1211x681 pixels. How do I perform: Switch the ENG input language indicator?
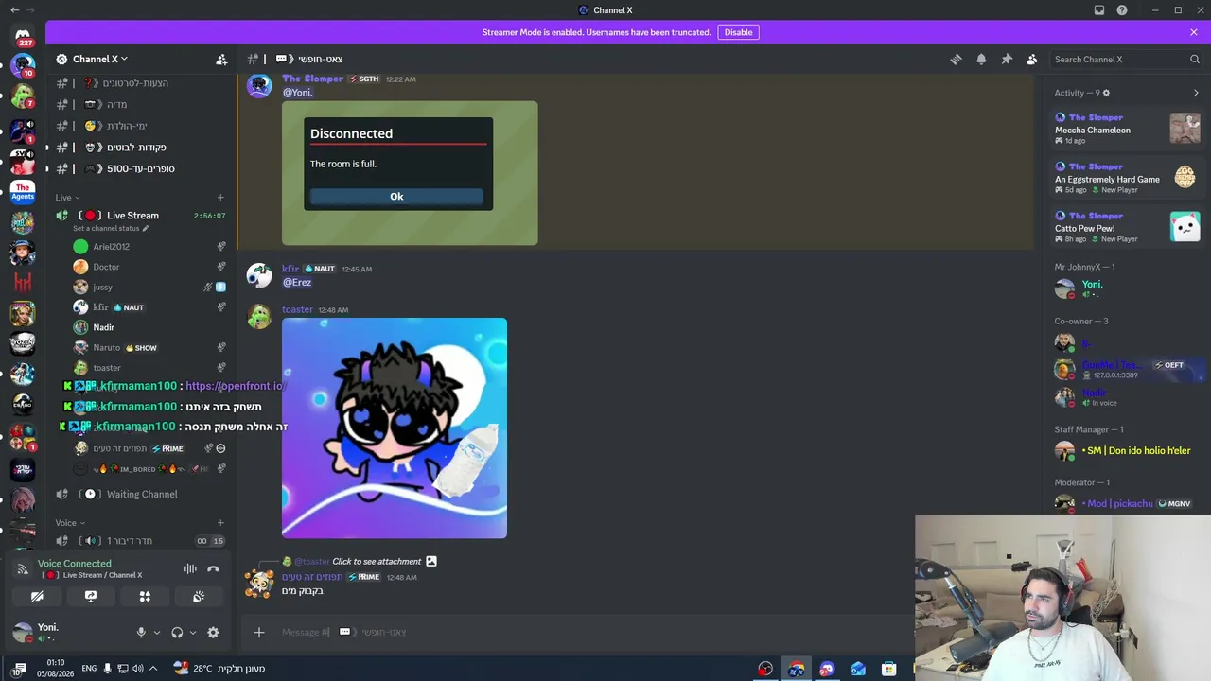point(89,669)
